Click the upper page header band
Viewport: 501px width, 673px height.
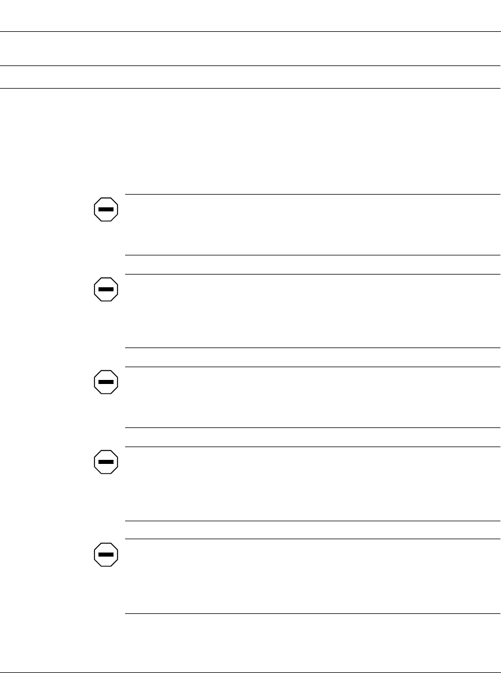pos(250,49)
